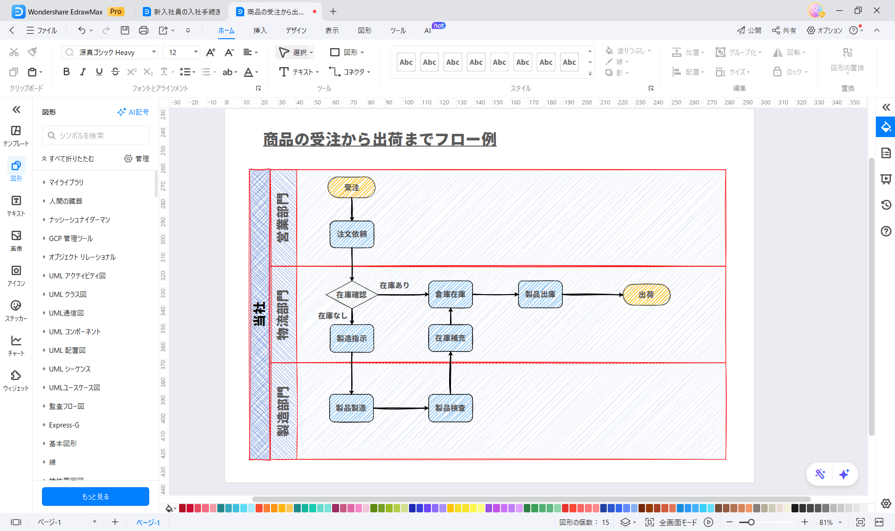Pick the first red color swatch
Image resolution: width=895 pixels, height=531 pixels.
(182, 508)
